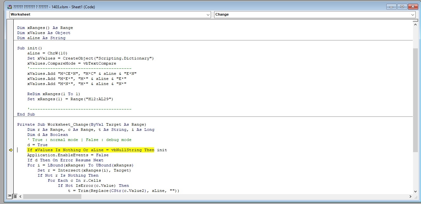Click the vertical scrollbar up arrow

[x=416, y=24]
